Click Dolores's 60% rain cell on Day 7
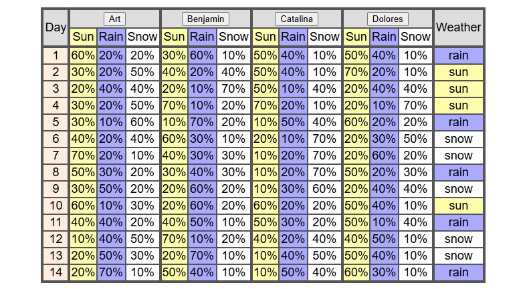Image resolution: width=531 pixels, height=289 pixels. [x=384, y=156]
